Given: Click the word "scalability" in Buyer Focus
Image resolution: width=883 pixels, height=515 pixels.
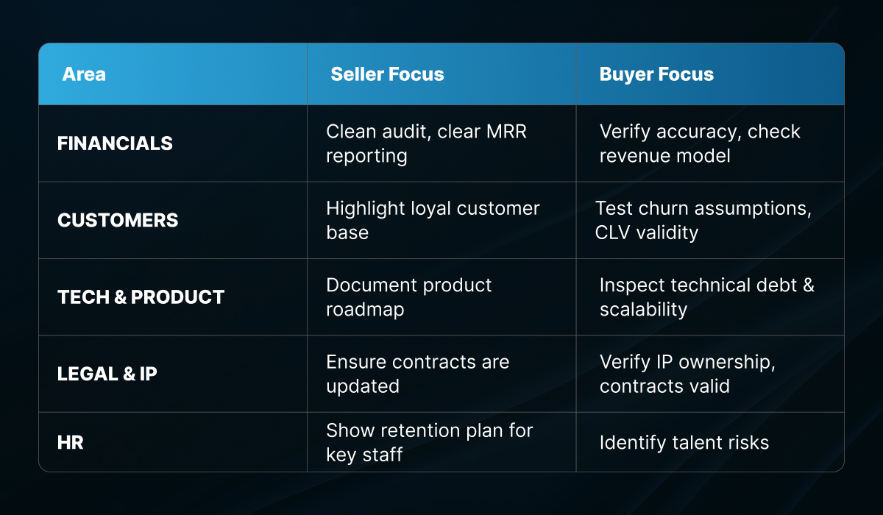Looking at the screenshot, I should coord(643,310).
